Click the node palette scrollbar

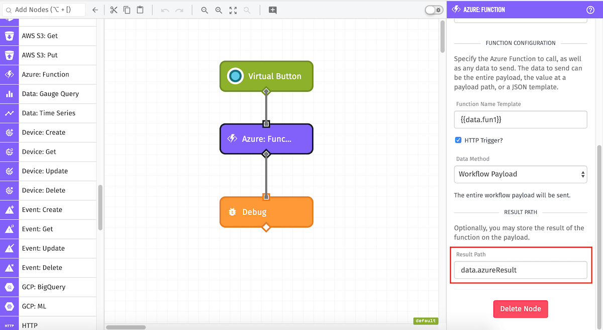(100, 207)
